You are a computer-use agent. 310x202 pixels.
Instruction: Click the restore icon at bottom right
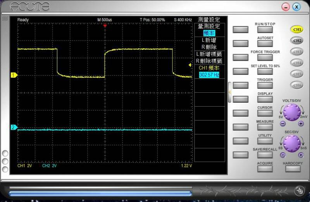coord(299,190)
